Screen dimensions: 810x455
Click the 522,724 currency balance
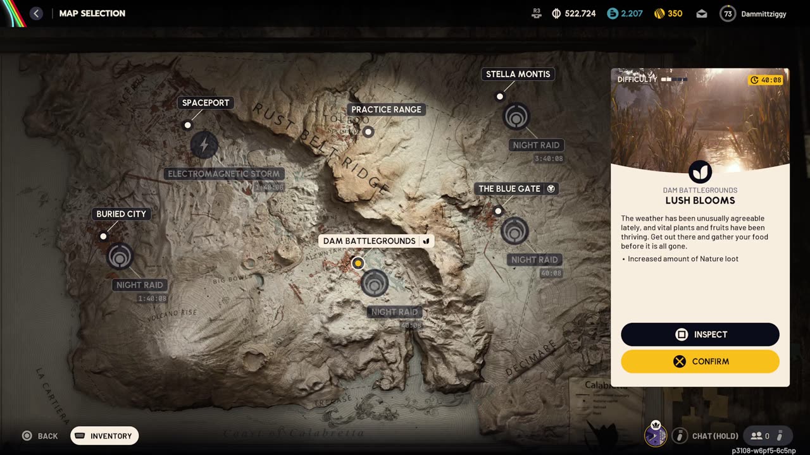(x=580, y=13)
